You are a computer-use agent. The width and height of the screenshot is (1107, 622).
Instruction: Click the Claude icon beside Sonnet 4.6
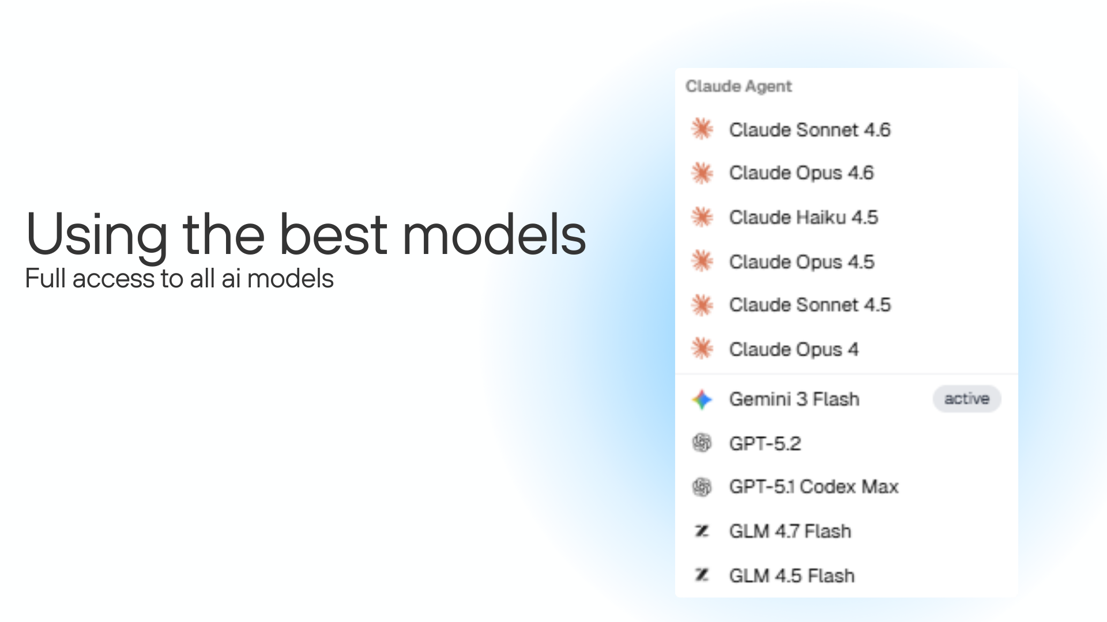pos(702,130)
